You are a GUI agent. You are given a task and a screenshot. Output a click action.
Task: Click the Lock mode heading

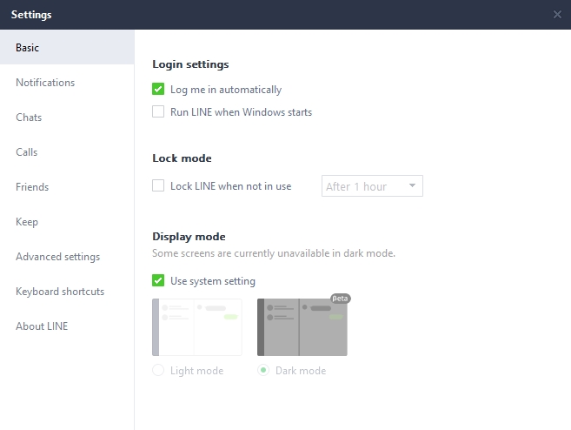(182, 158)
